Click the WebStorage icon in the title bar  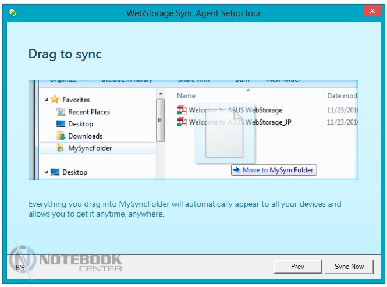coord(13,13)
